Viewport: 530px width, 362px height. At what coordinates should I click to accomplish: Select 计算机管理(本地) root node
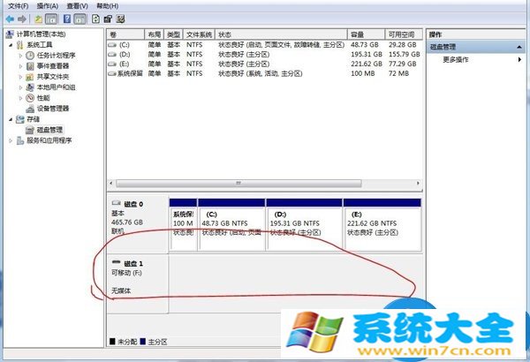tap(41, 34)
